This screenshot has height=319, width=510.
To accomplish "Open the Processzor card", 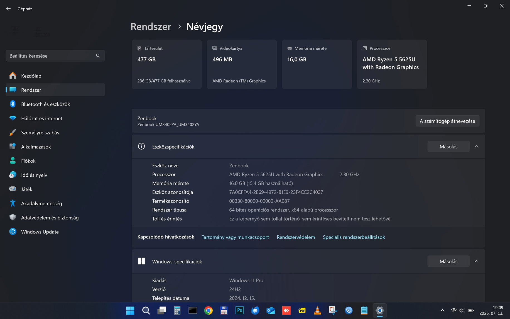I will tap(392, 64).
